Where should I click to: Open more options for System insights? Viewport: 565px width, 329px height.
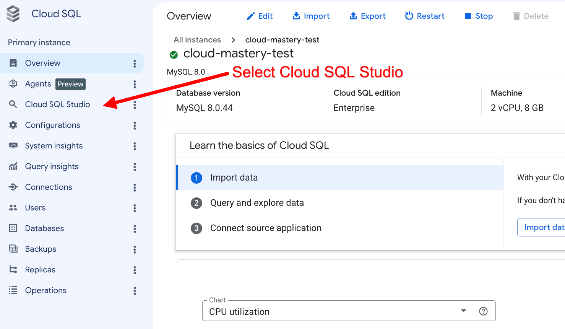[x=135, y=146]
